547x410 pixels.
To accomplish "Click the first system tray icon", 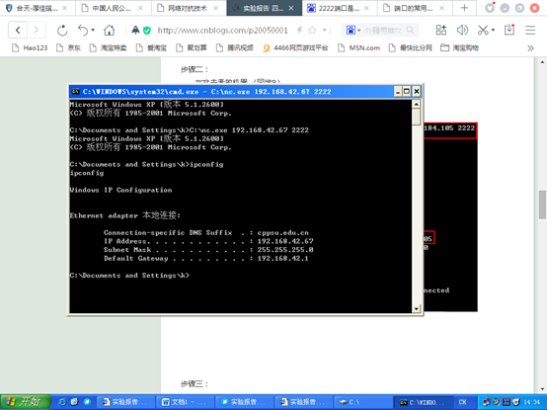I will [487, 402].
